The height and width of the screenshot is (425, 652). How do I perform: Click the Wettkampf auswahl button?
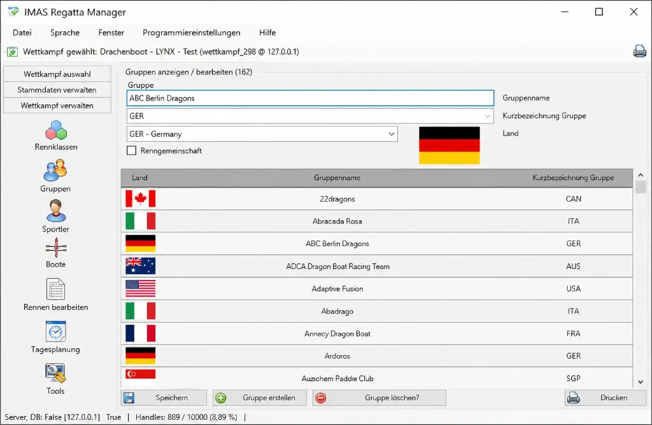pyautogui.click(x=57, y=74)
